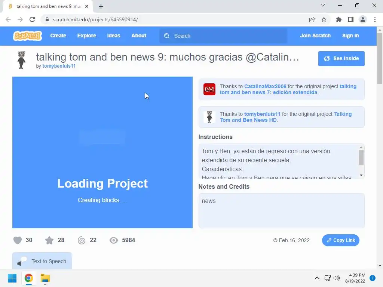The height and width of the screenshot is (287, 383).
Task: Click project author avatar beside title
Action: (x=21, y=60)
